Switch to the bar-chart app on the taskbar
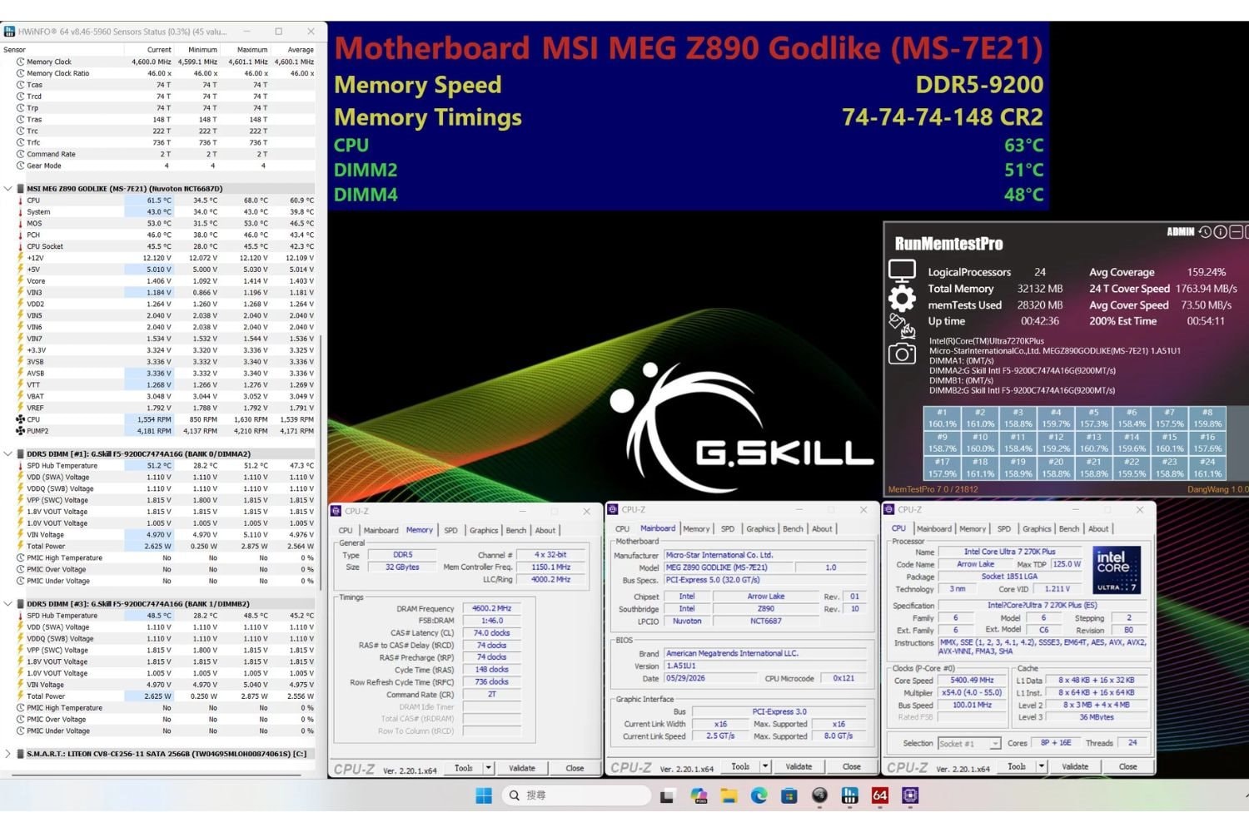The image size is (1249, 832). pyautogui.click(x=849, y=795)
